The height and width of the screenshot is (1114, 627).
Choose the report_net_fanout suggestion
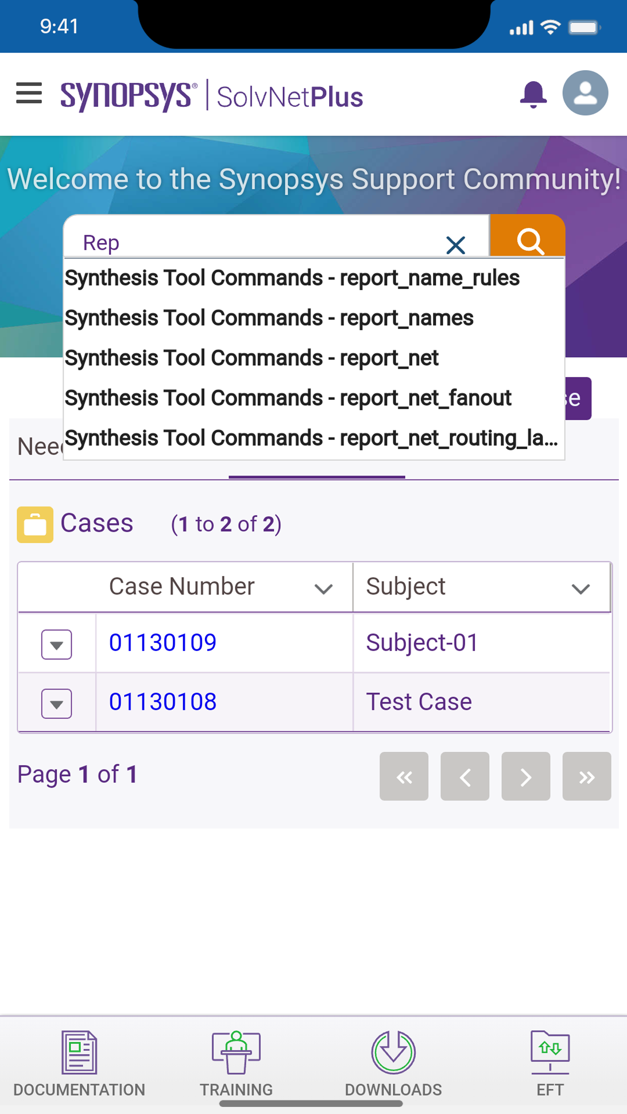(x=313, y=398)
